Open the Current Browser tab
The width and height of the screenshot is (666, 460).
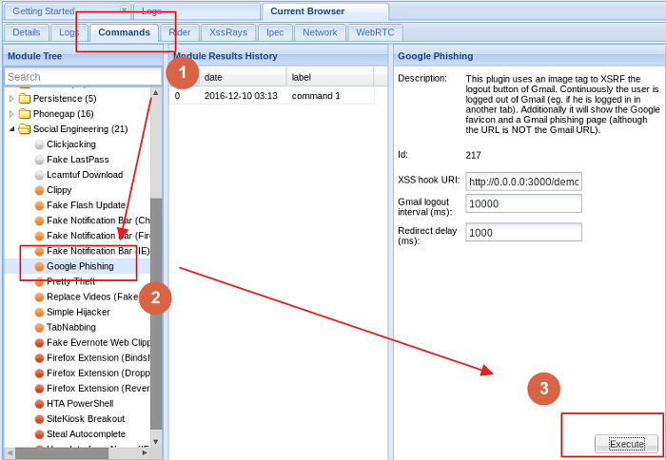(x=325, y=11)
